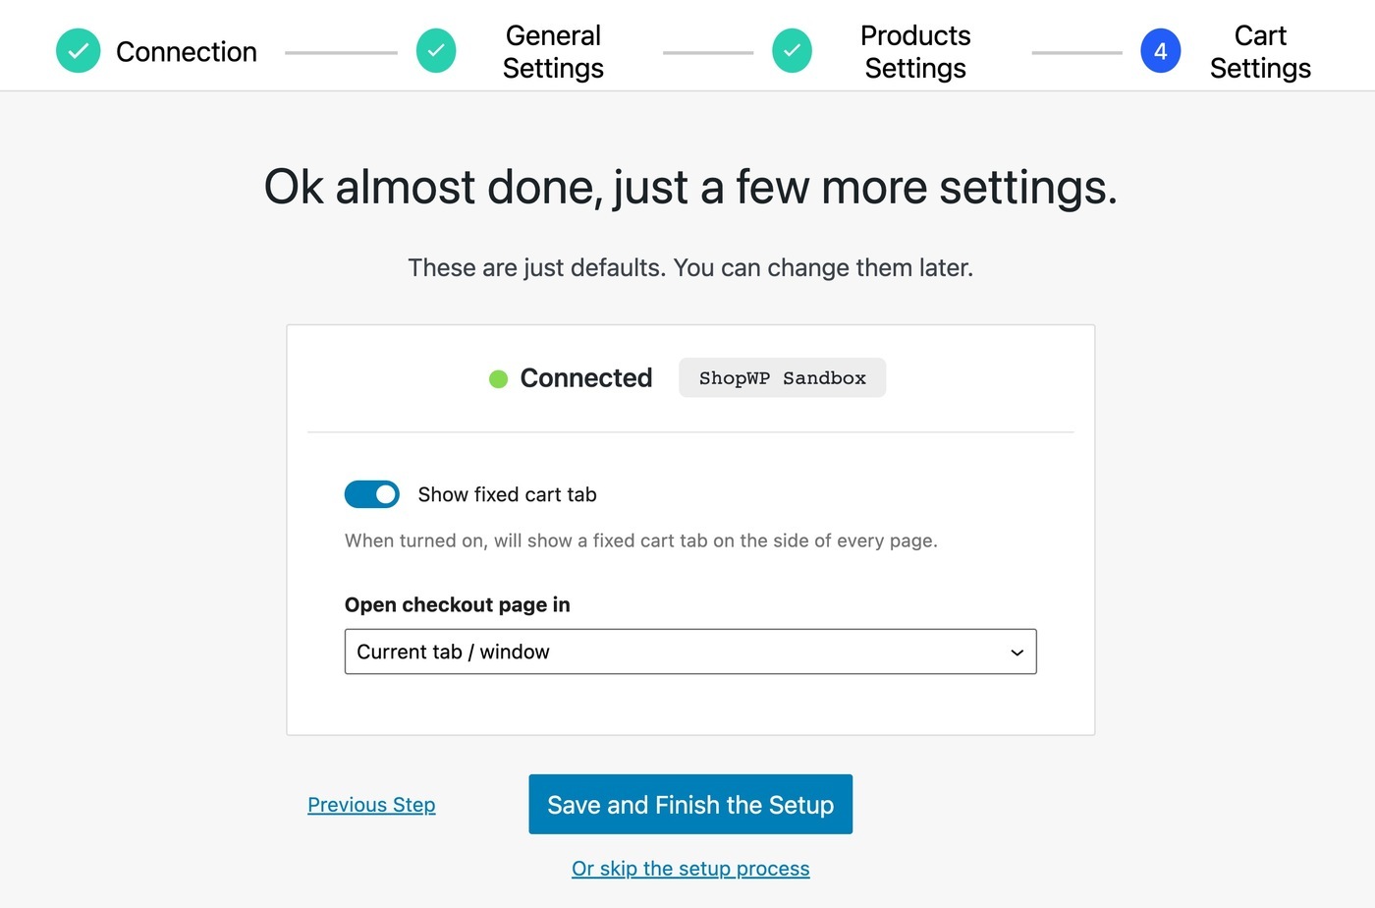Screen dimensions: 1375x908
Task: Click Or skip the setup process
Action: [x=690, y=869]
